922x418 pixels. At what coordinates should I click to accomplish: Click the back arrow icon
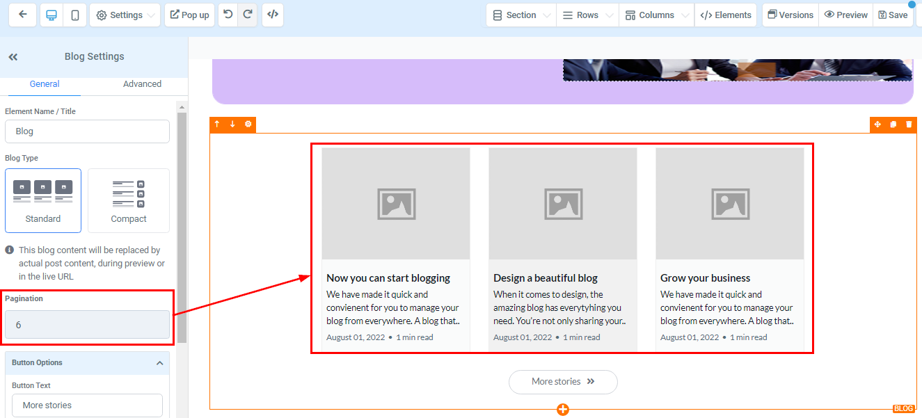pos(23,15)
